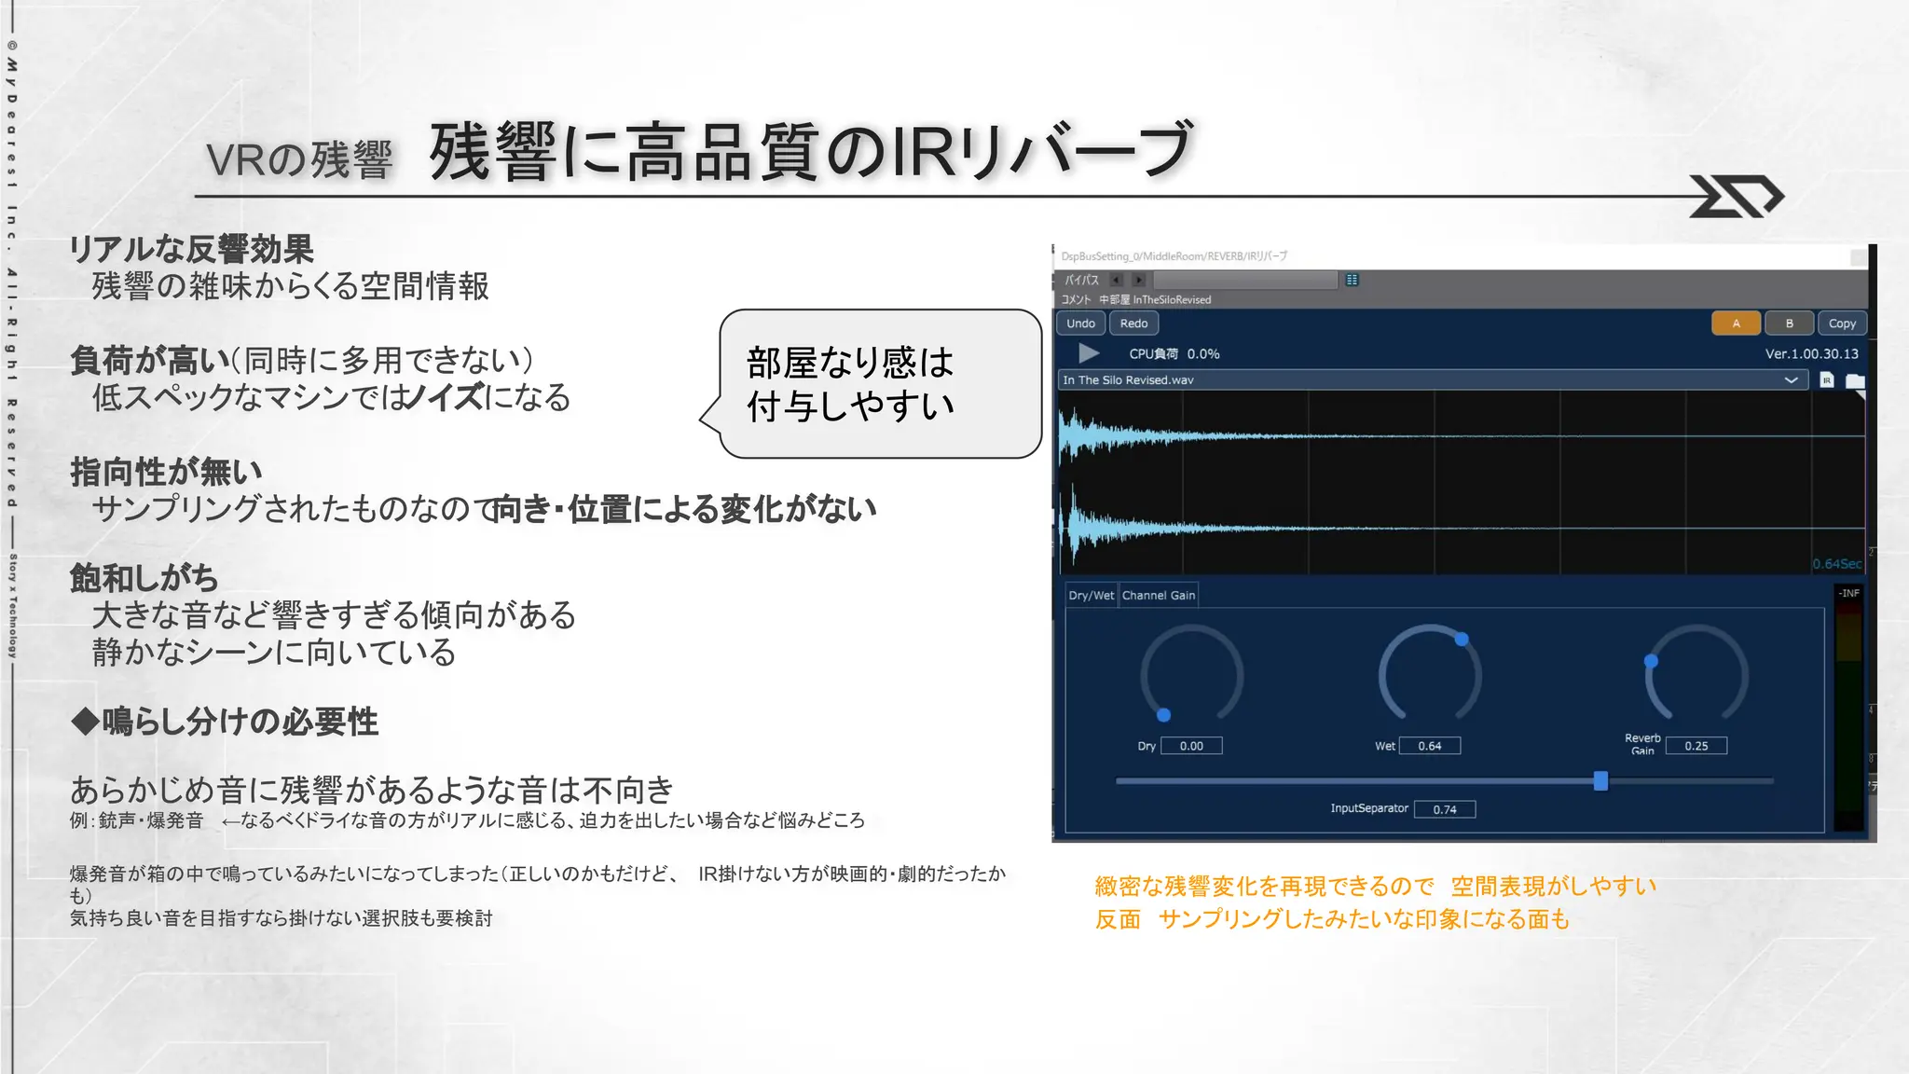This screenshot has height=1074, width=1909.
Task: Open the folder icon next to IR file
Action: [x=1855, y=380]
